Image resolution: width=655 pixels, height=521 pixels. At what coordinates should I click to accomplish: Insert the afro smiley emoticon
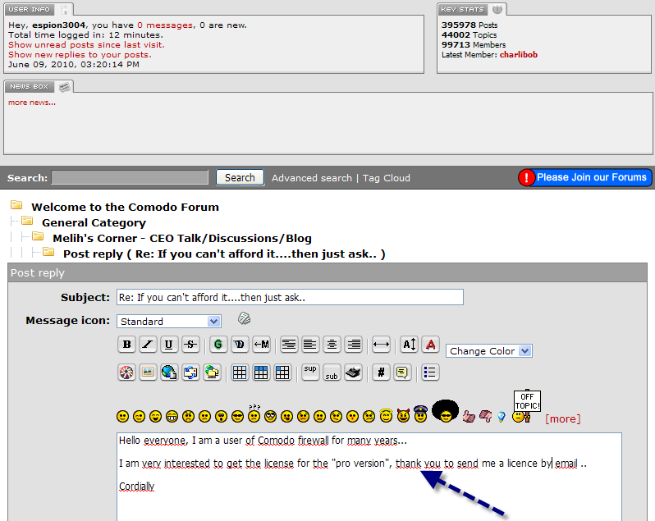point(446,411)
